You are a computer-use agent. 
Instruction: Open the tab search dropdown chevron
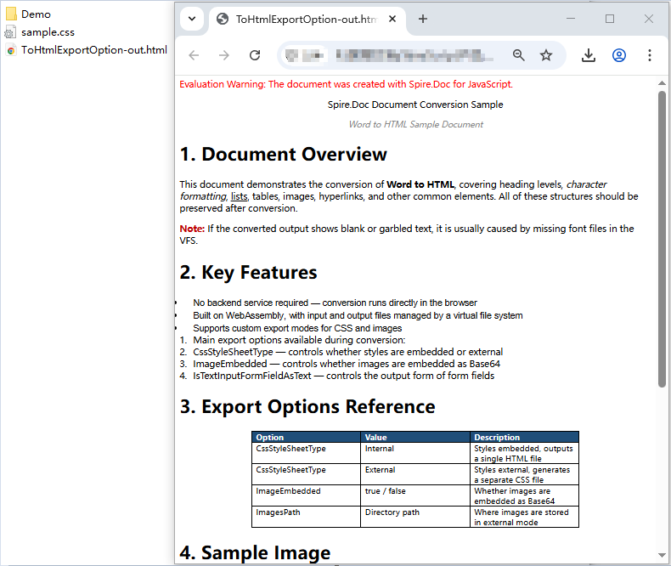point(192,19)
